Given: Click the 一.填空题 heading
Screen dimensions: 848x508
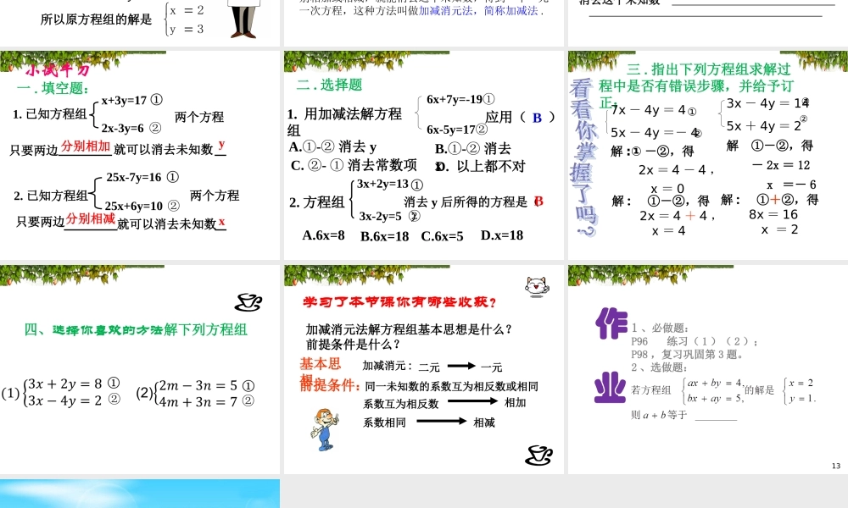Looking at the screenshot, I should [x=53, y=89].
